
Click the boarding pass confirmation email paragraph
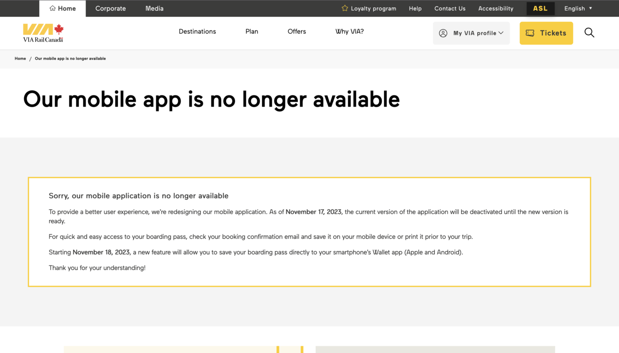point(261,237)
